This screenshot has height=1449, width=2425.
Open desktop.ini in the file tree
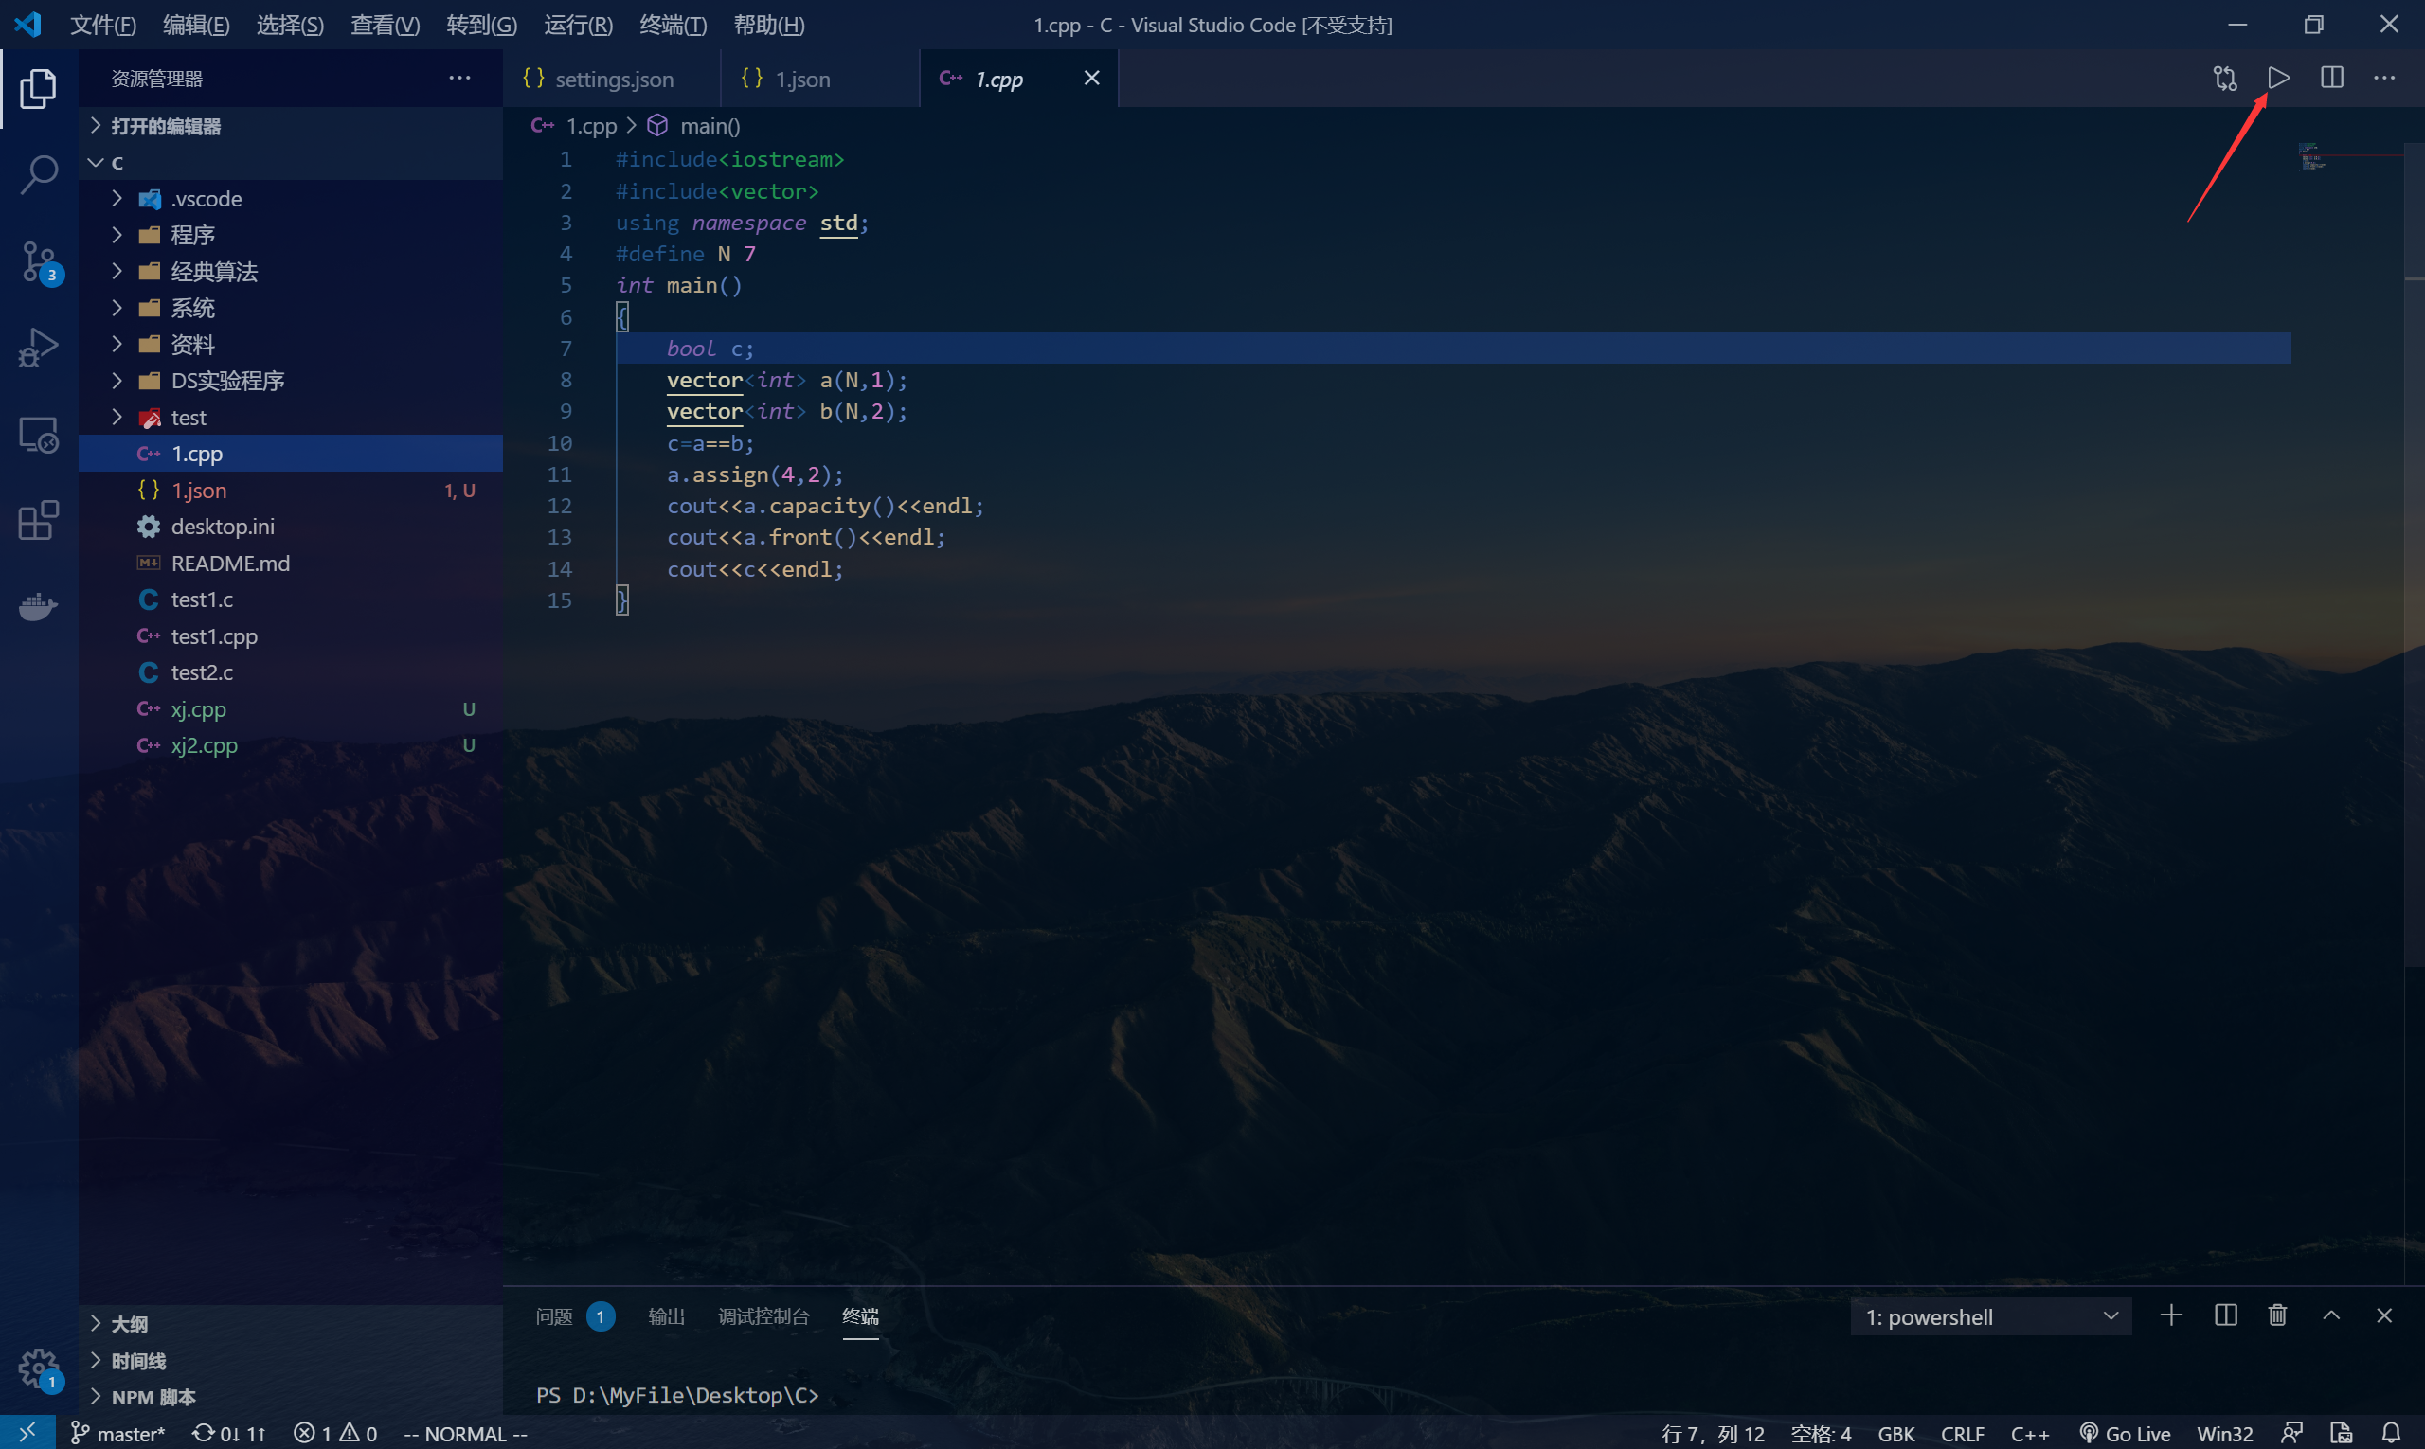point(290,527)
